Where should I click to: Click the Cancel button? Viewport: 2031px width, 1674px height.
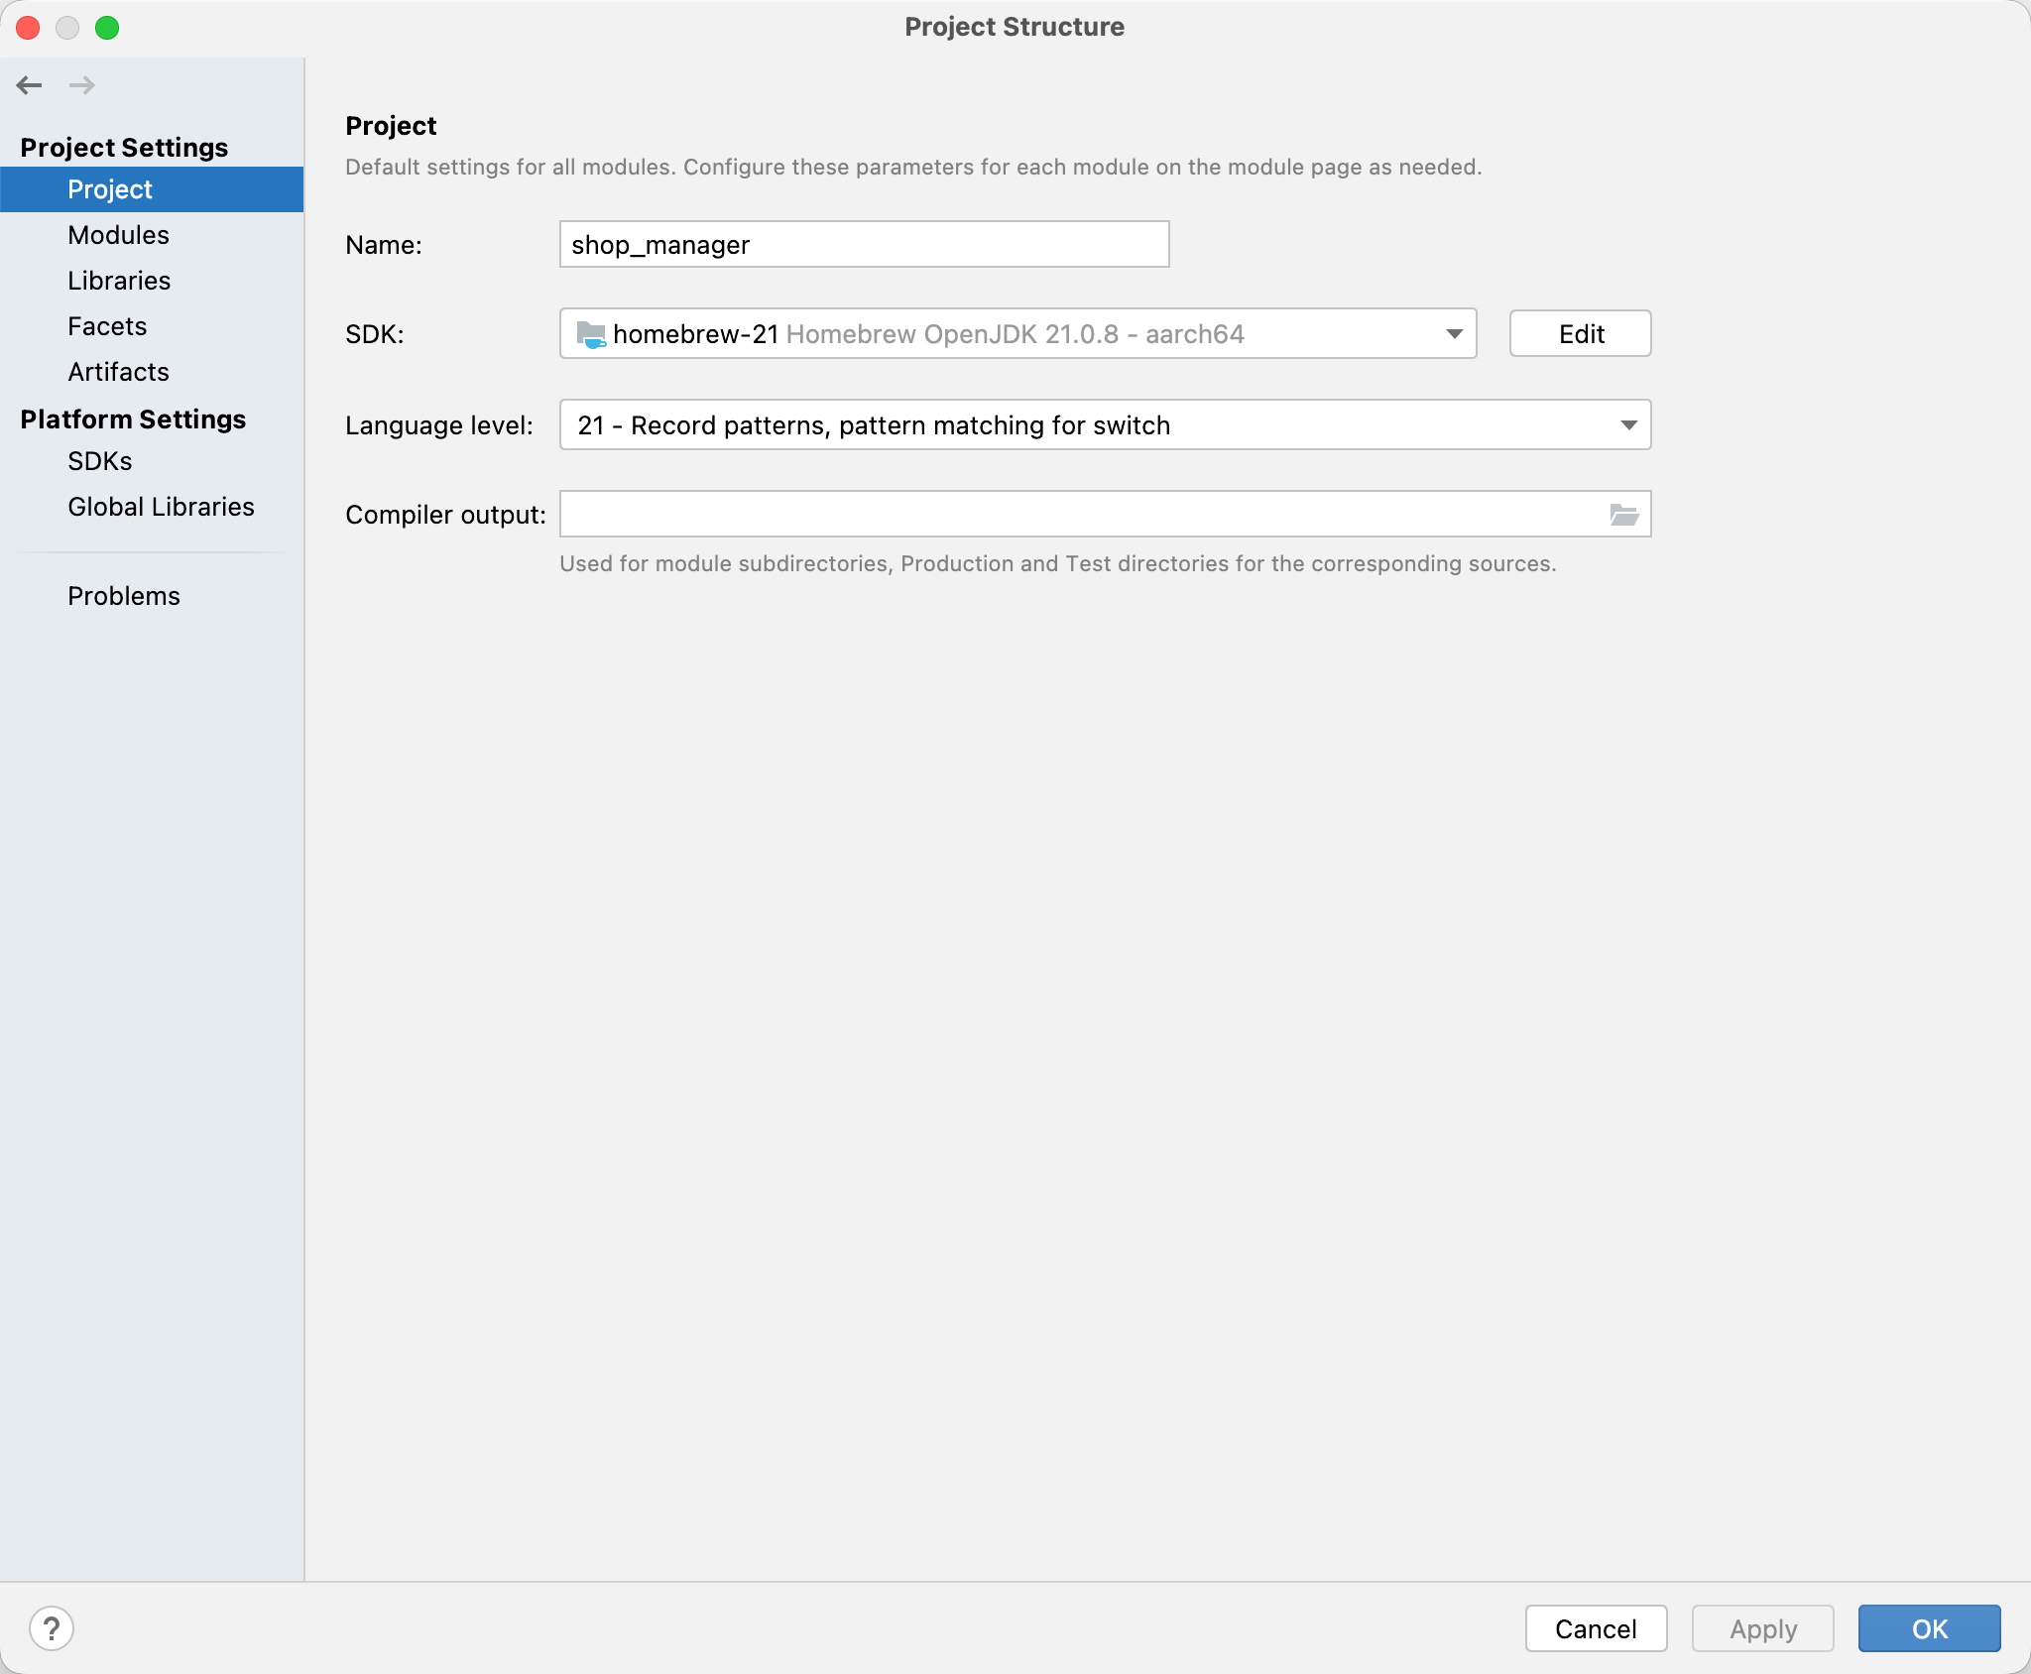click(x=1595, y=1628)
